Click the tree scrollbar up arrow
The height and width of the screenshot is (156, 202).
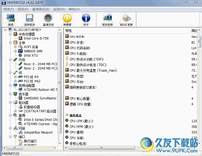[60, 30]
